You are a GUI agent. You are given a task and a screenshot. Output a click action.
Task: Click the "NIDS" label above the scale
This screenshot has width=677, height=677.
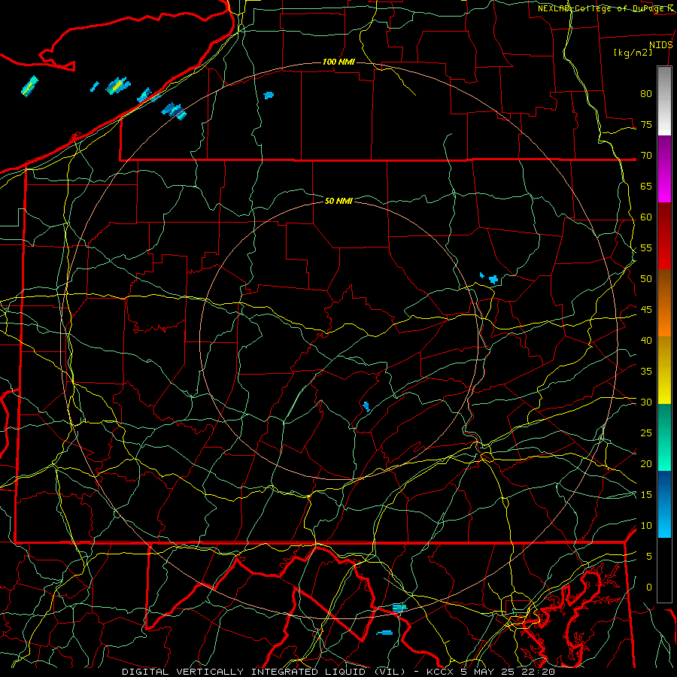tap(661, 45)
